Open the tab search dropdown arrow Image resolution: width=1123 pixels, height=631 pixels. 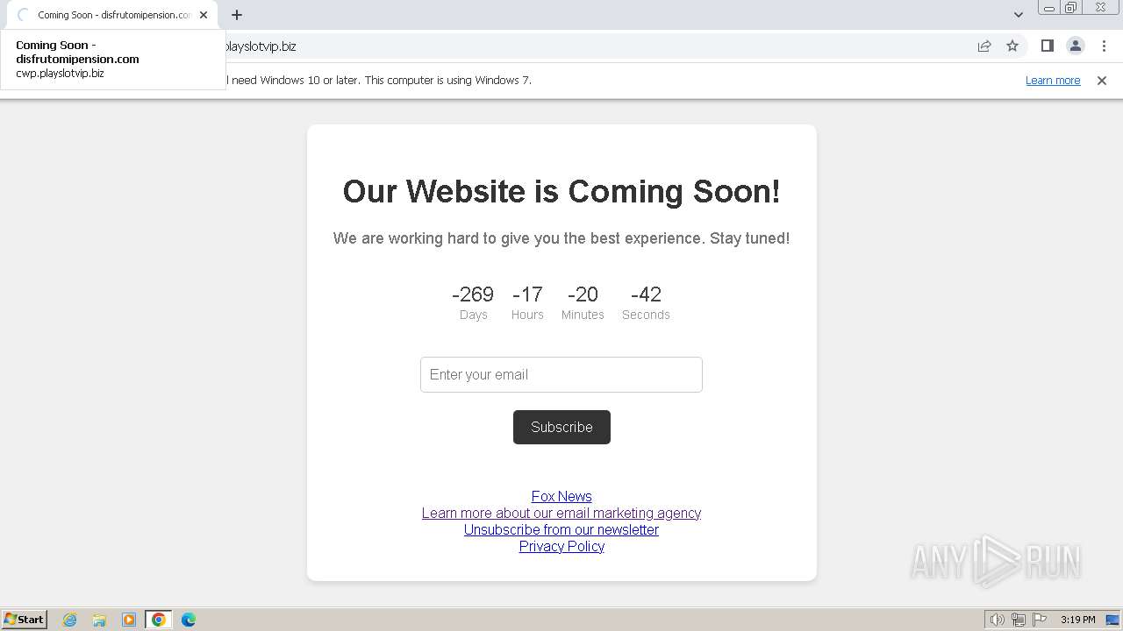[x=1019, y=15]
